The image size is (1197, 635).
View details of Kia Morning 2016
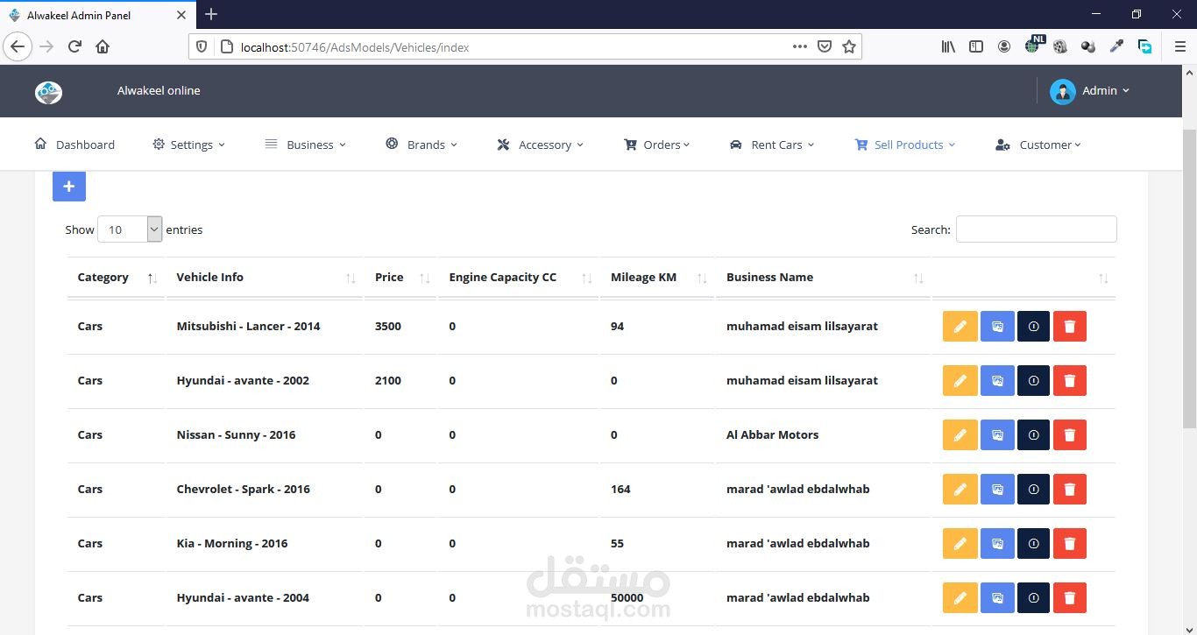point(1033,543)
